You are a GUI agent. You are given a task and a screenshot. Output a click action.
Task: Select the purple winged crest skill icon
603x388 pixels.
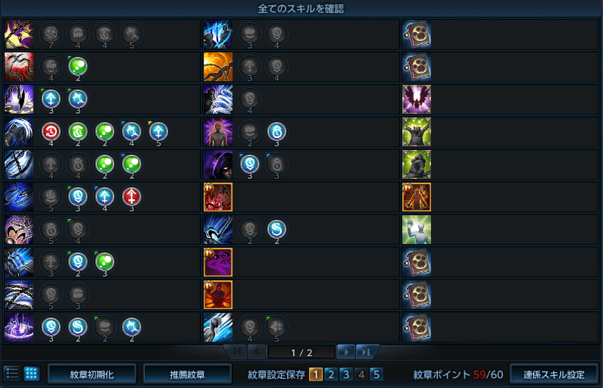click(x=417, y=99)
